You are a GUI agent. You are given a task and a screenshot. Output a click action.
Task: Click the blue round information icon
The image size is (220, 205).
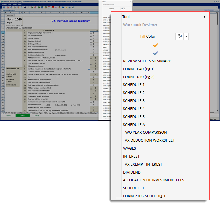pos(69,7)
